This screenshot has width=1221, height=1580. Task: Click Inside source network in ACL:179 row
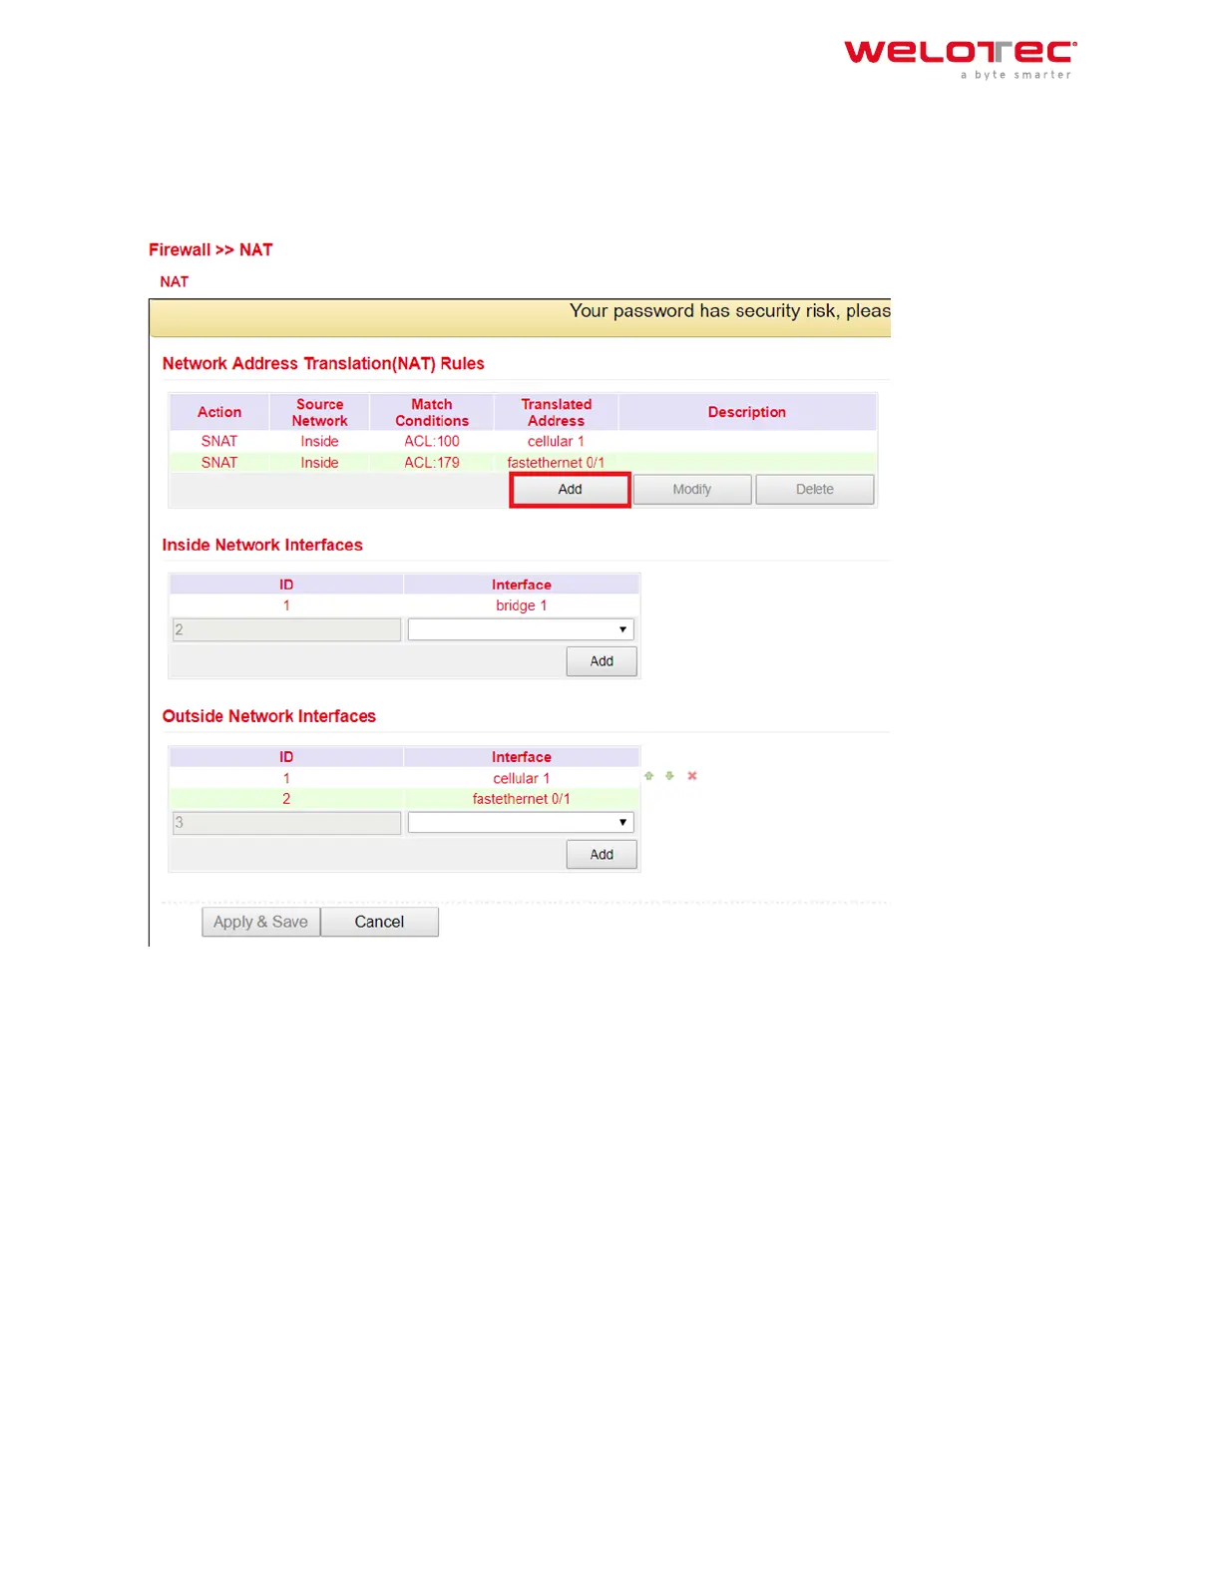click(x=319, y=463)
